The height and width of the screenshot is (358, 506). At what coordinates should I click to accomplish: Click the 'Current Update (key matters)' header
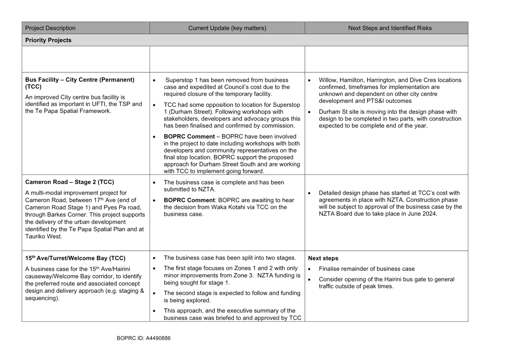click(227, 28)
